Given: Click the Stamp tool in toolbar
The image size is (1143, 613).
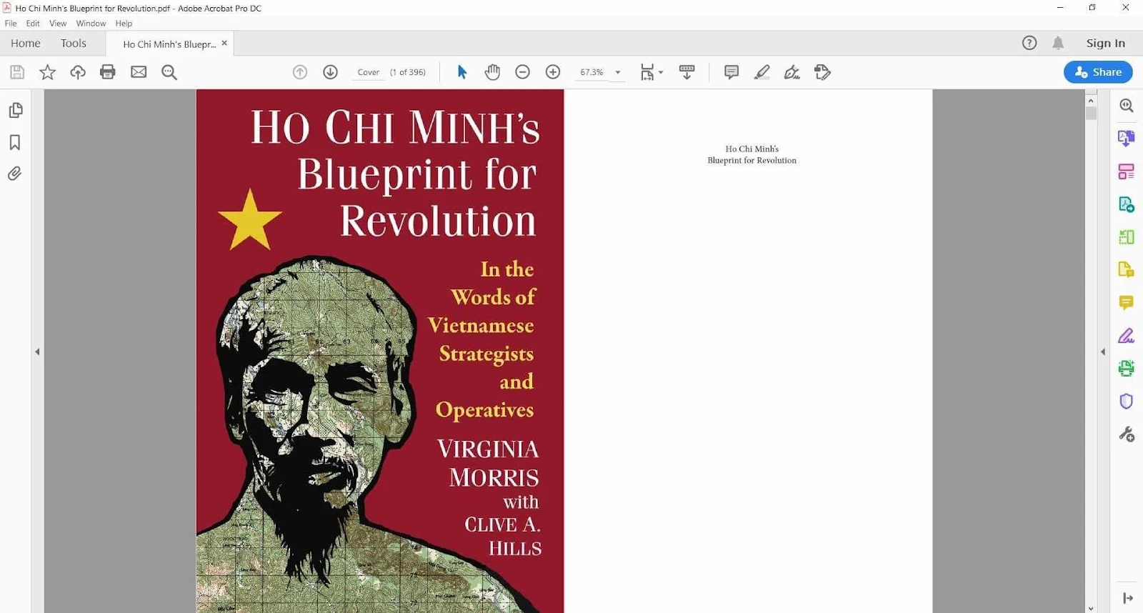Looking at the screenshot, I should [823, 72].
